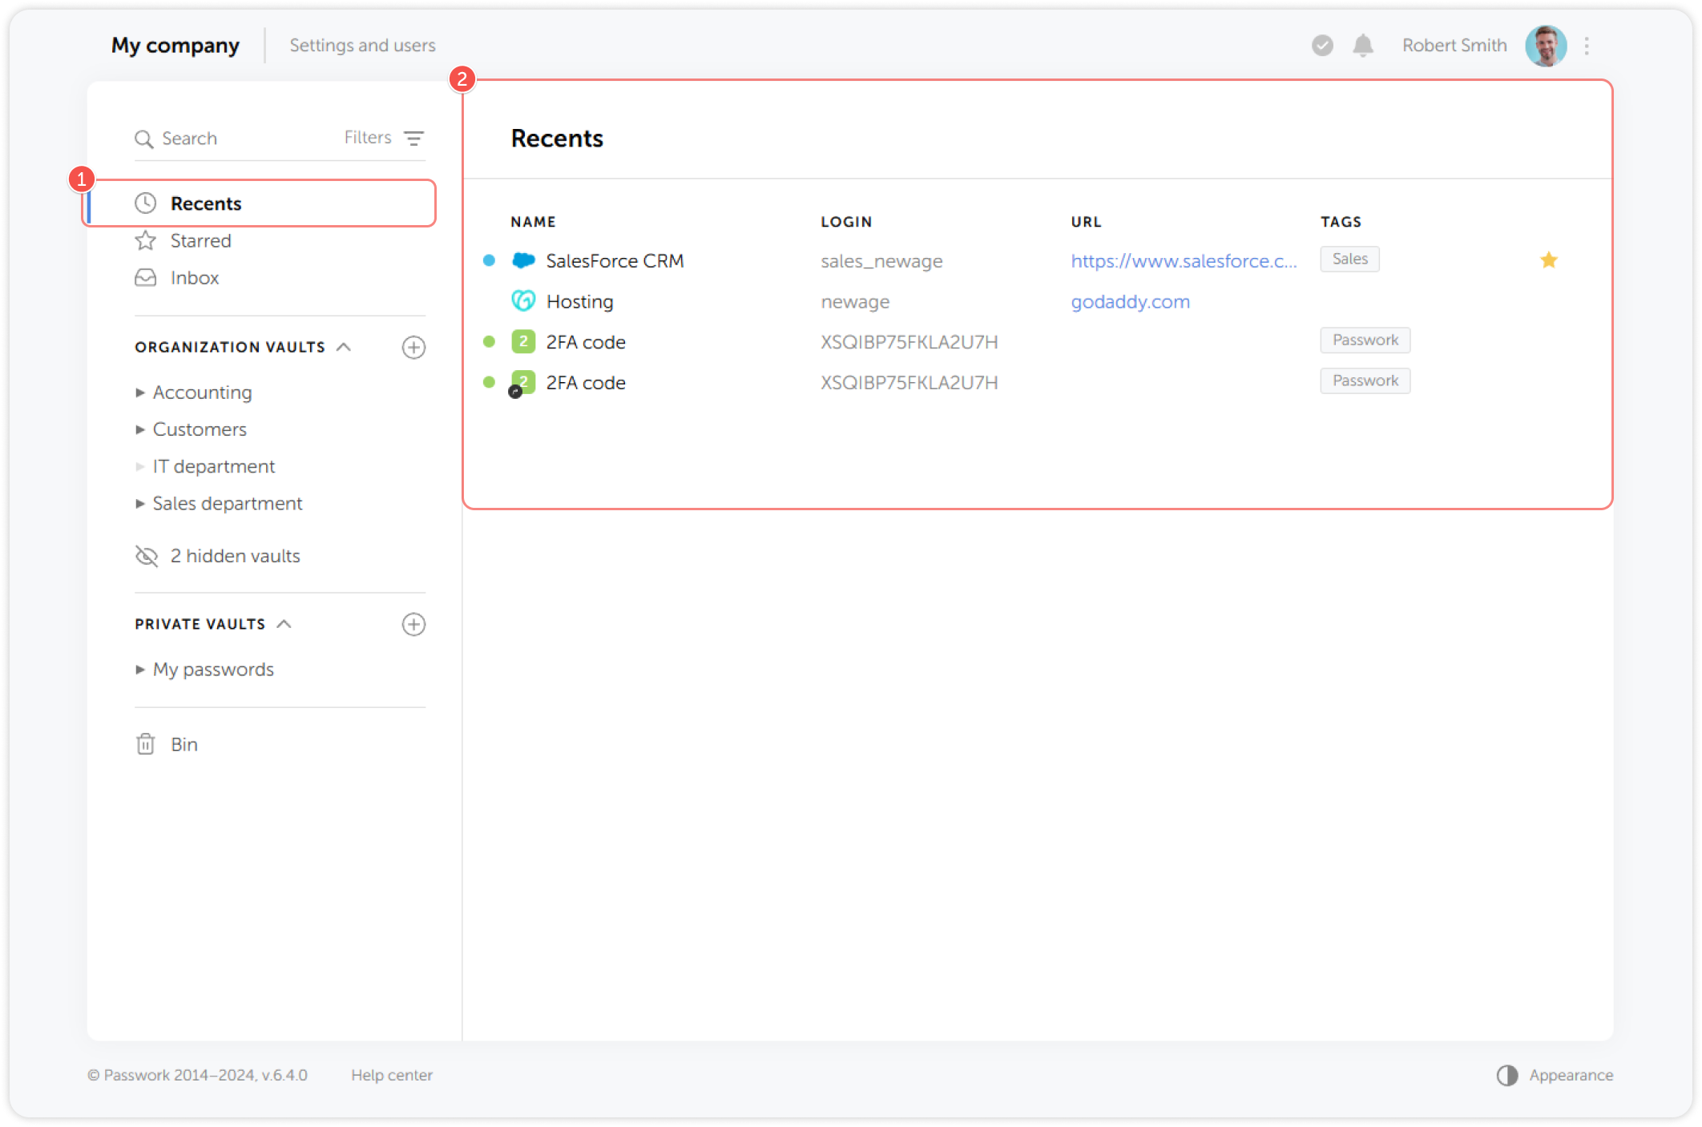
Task: Open the three-dot user menu
Action: coord(1587,46)
